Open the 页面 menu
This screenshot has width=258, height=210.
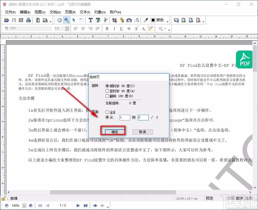point(70,12)
